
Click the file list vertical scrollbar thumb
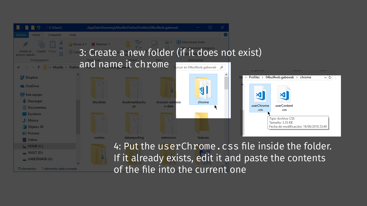tap(226, 83)
